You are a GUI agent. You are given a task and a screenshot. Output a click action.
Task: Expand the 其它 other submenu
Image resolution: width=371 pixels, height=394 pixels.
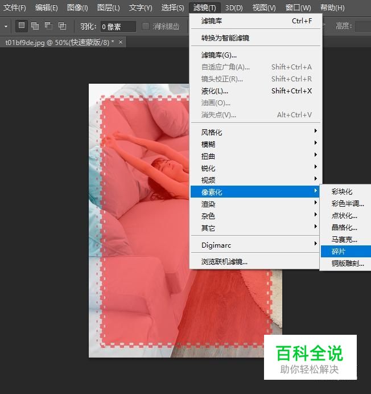(x=255, y=228)
